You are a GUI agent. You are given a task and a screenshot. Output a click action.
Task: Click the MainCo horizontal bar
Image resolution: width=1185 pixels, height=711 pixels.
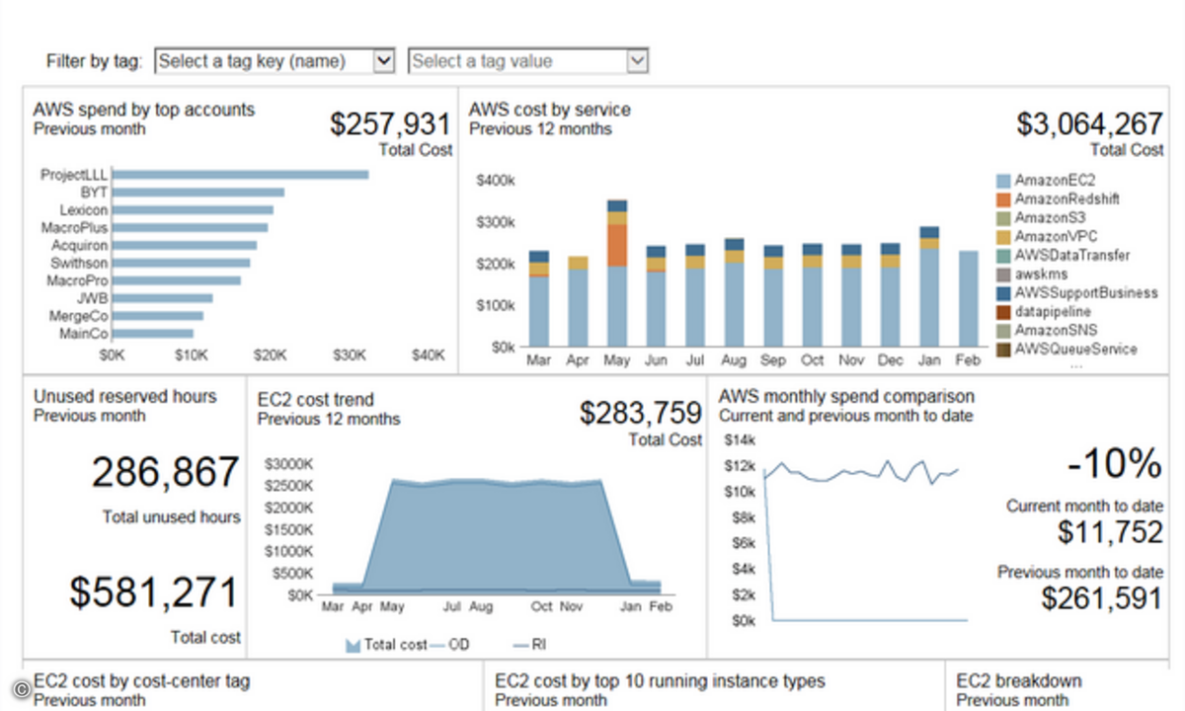[152, 334]
